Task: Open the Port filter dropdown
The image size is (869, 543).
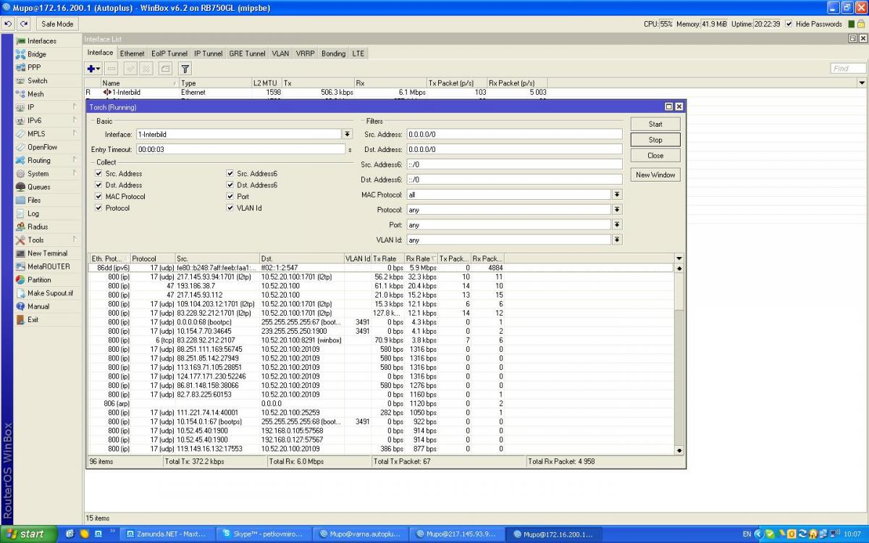Action: pos(617,224)
